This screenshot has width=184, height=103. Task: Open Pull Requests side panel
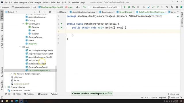click(x=2, y=41)
